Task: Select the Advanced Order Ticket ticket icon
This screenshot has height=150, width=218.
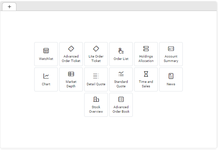Action: (x=71, y=49)
